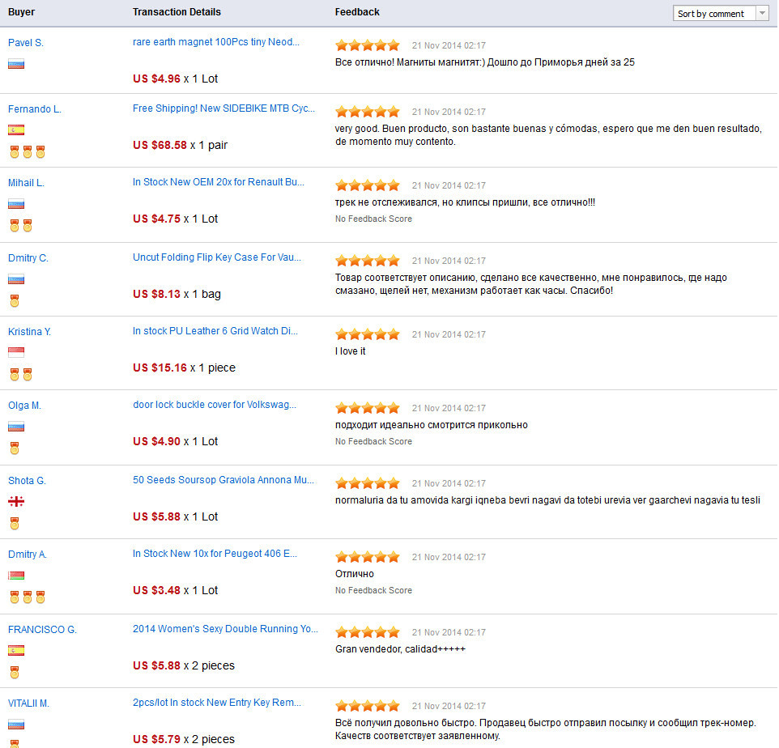
Task: Click the medal icon under Dmitry C.
Action: [15, 300]
